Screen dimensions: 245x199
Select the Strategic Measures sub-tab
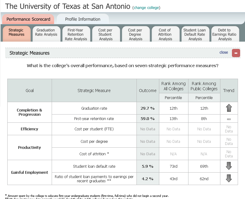16,33
